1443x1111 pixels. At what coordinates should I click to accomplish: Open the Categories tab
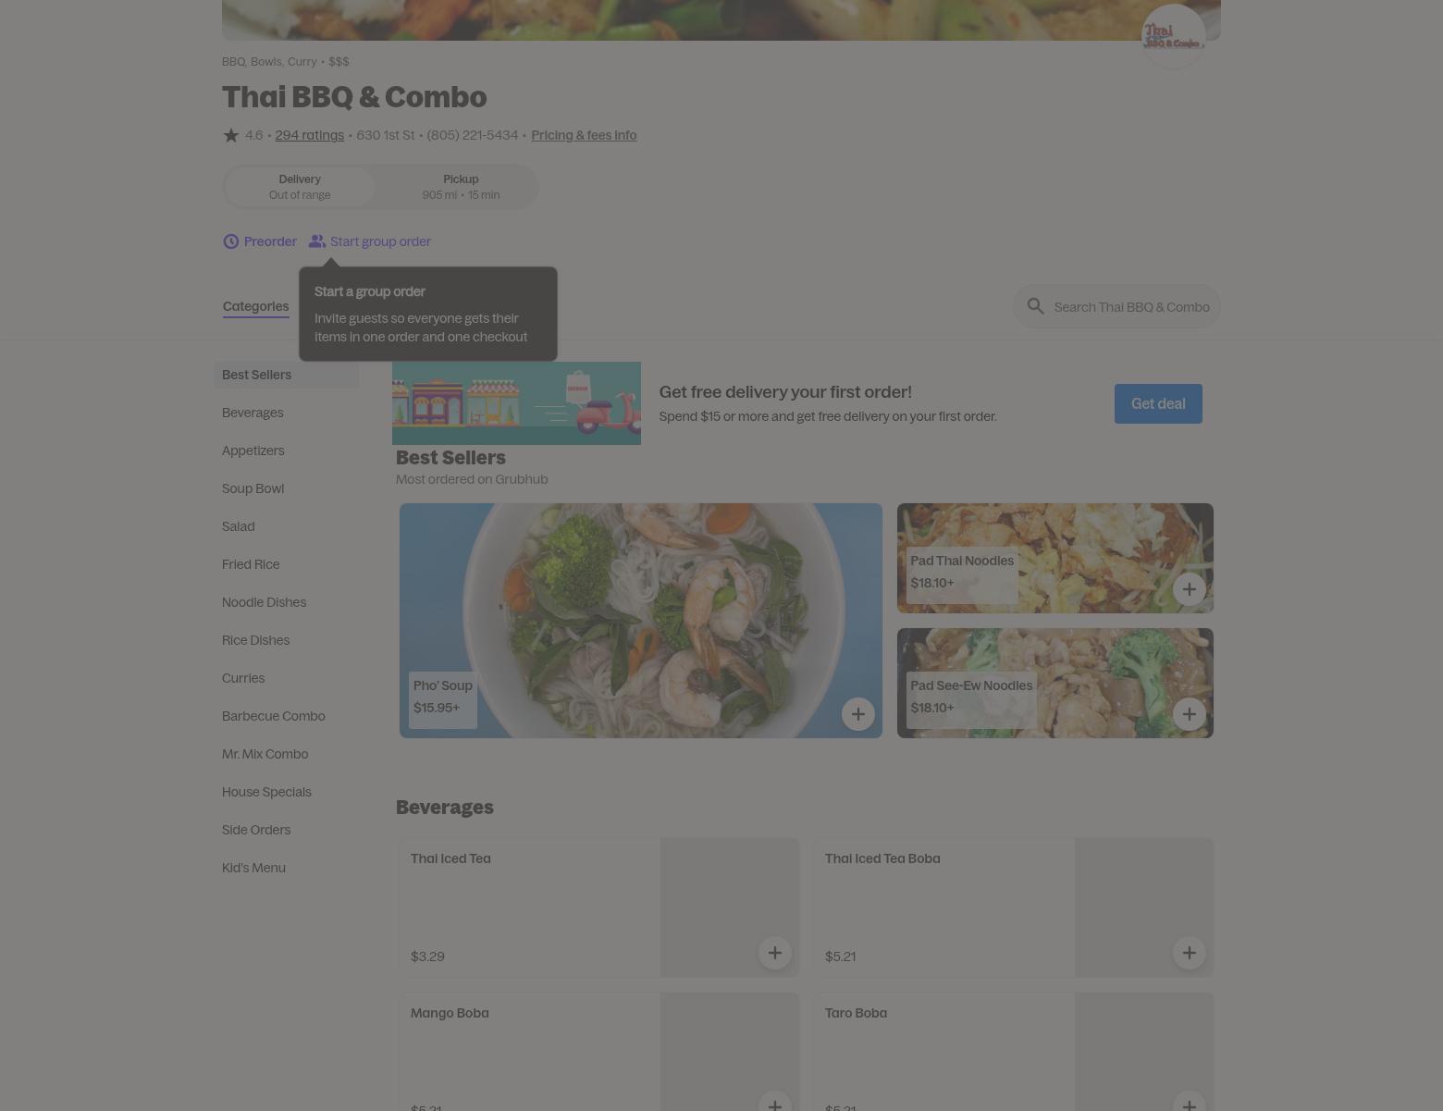coord(255,306)
